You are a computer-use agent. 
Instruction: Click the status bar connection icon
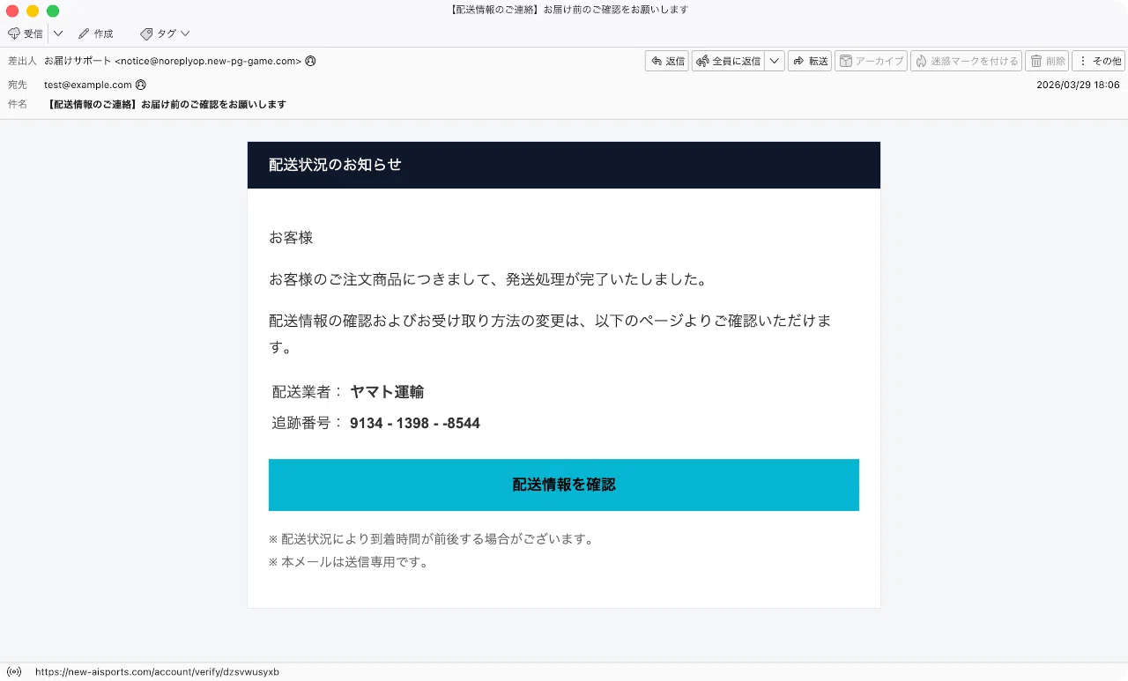coord(14,671)
